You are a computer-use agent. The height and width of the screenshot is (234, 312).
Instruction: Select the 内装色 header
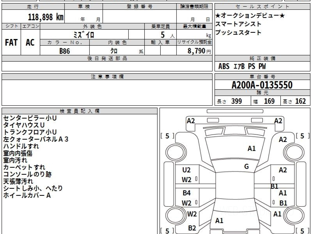pos(117,42)
